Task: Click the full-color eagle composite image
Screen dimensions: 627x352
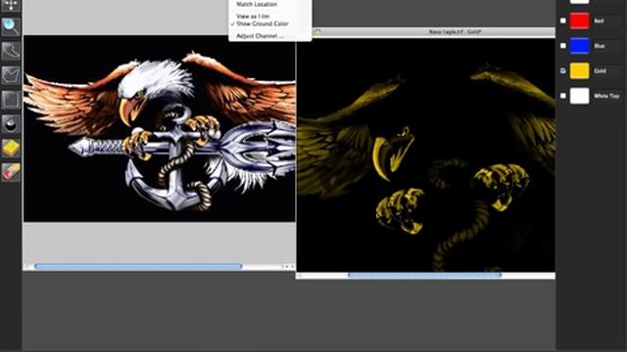Action: point(159,128)
